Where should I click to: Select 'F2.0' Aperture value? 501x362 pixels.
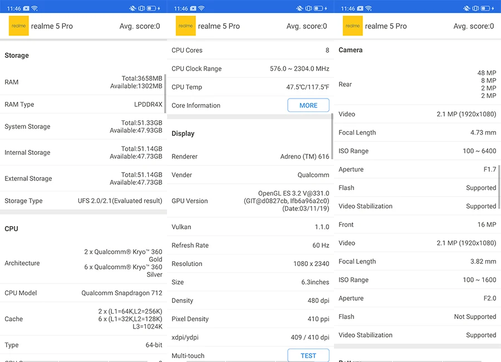tap(490, 298)
